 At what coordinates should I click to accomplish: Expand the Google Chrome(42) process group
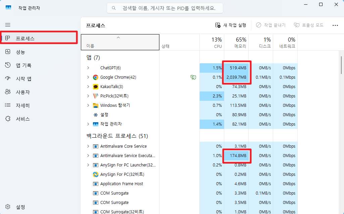coord(88,77)
